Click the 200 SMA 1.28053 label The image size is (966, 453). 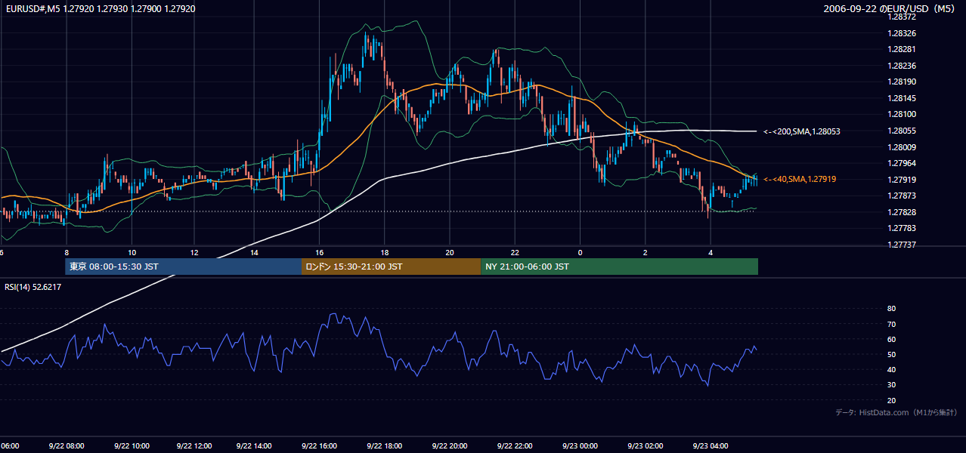coord(802,131)
